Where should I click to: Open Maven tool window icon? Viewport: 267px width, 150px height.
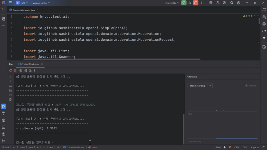coord(264,31)
